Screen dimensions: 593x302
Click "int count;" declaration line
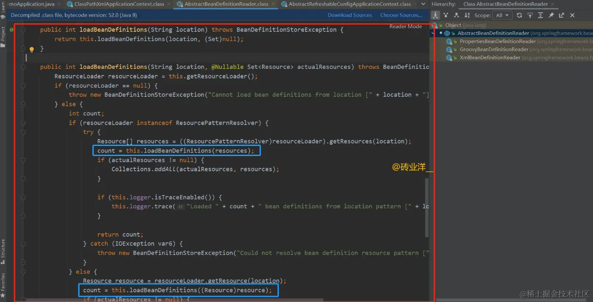pyautogui.click(x=87, y=113)
